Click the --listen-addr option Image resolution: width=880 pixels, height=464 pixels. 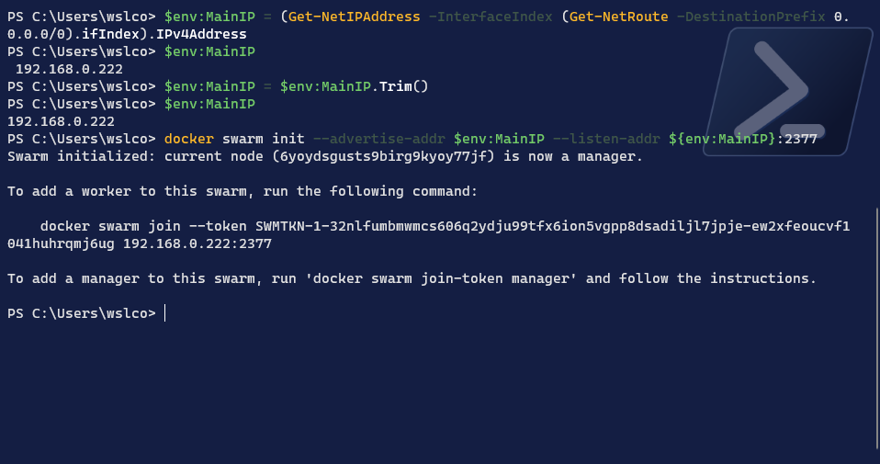coord(606,139)
